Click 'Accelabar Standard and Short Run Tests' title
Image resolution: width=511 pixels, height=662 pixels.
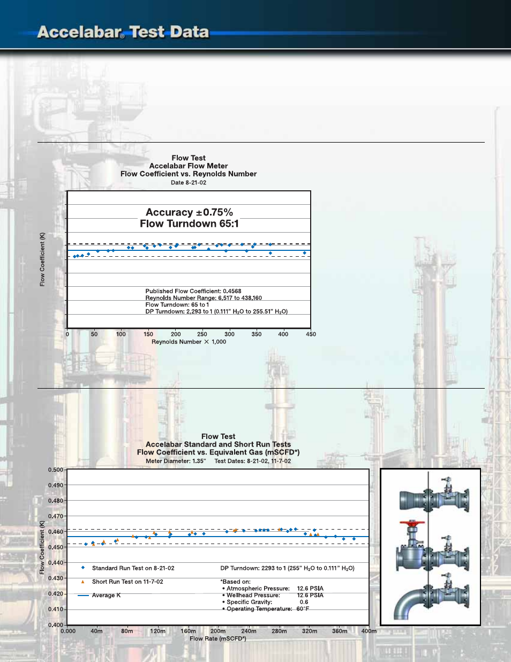218,444
